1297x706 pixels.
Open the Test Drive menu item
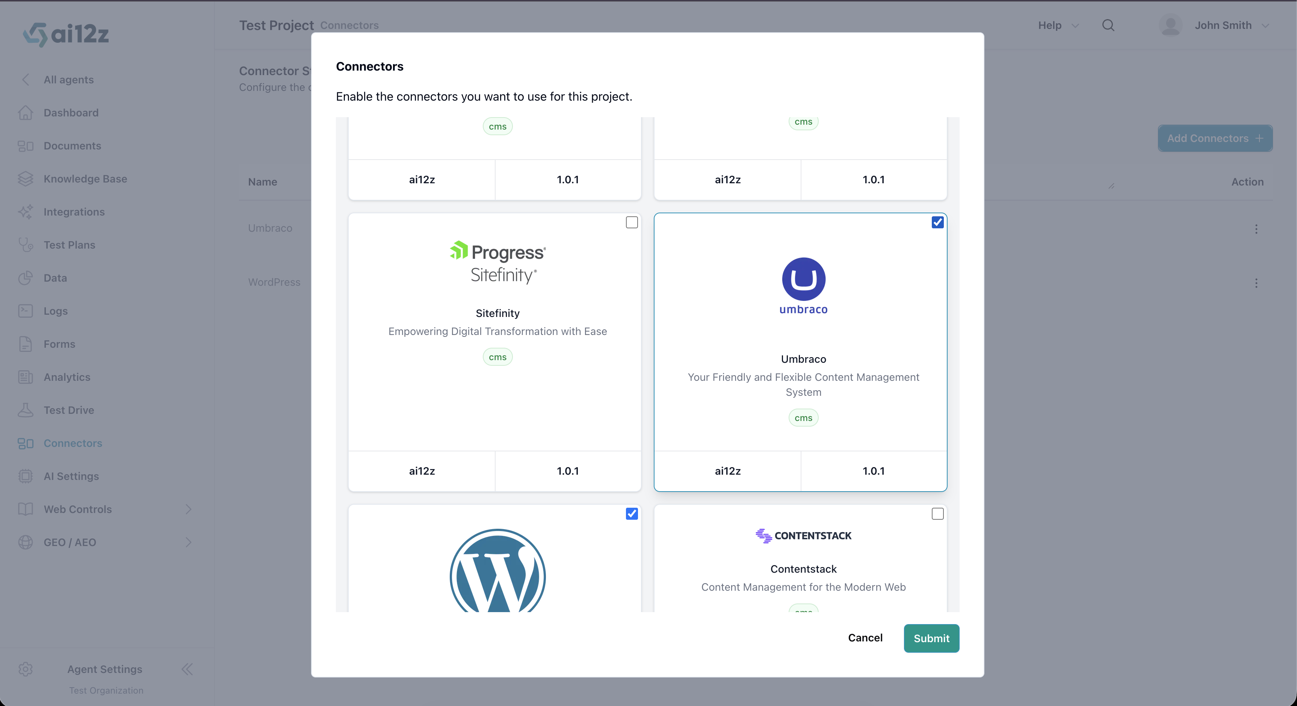(68, 410)
